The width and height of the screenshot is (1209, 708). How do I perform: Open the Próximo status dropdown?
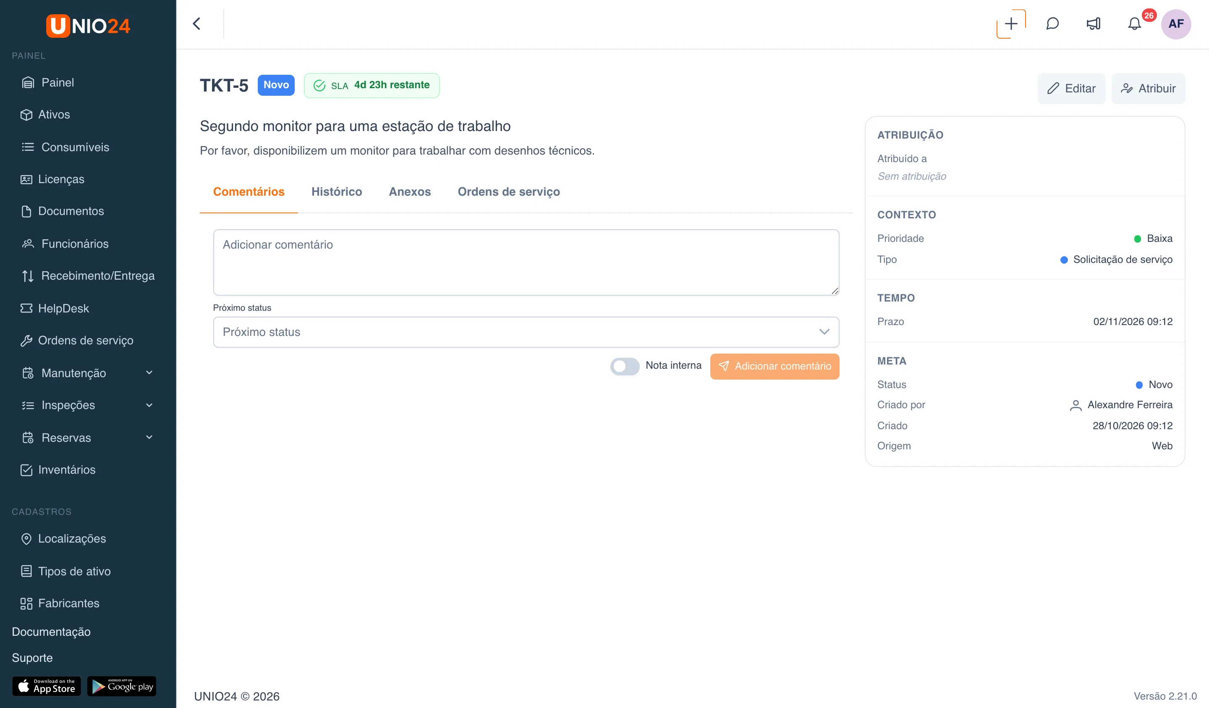(x=526, y=332)
